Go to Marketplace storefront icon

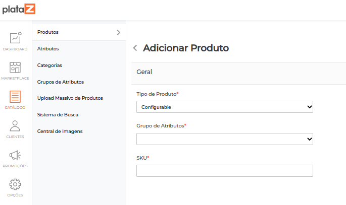(x=15, y=67)
